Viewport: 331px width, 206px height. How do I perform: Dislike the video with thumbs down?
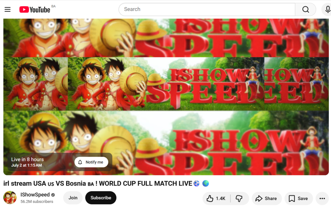point(239,199)
